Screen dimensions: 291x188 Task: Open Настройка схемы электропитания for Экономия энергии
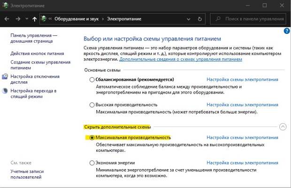click(242, 163)
